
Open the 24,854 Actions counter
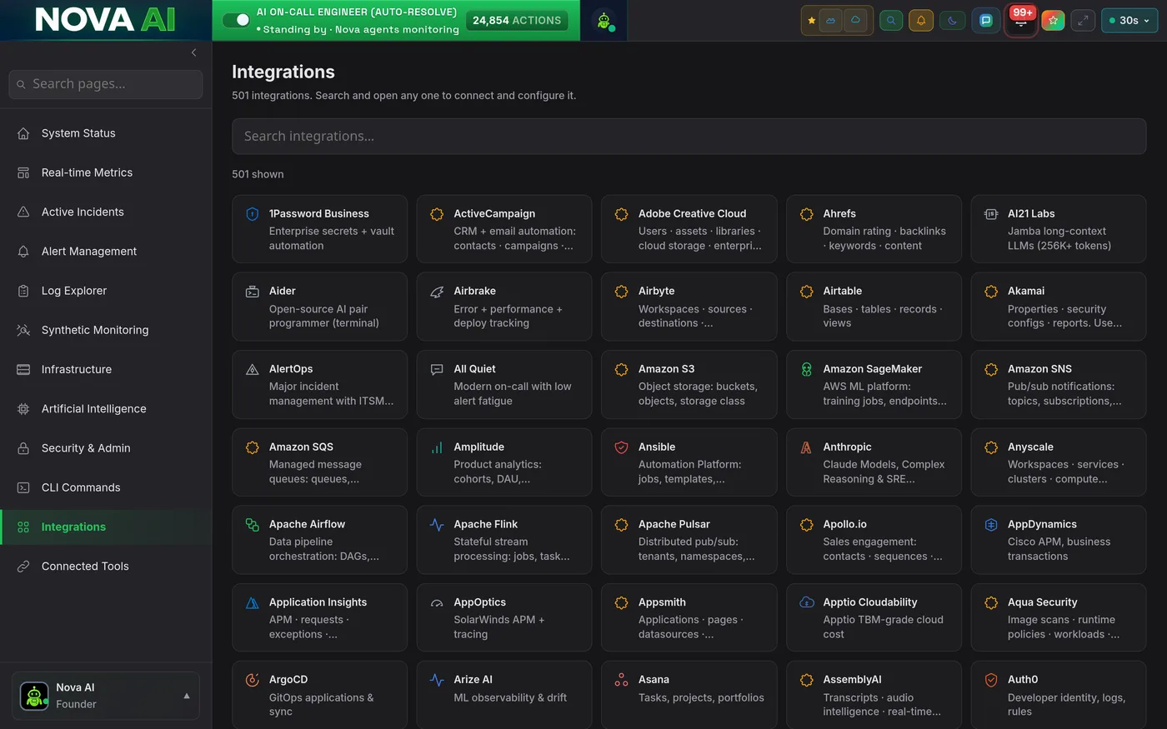(517, 20)
